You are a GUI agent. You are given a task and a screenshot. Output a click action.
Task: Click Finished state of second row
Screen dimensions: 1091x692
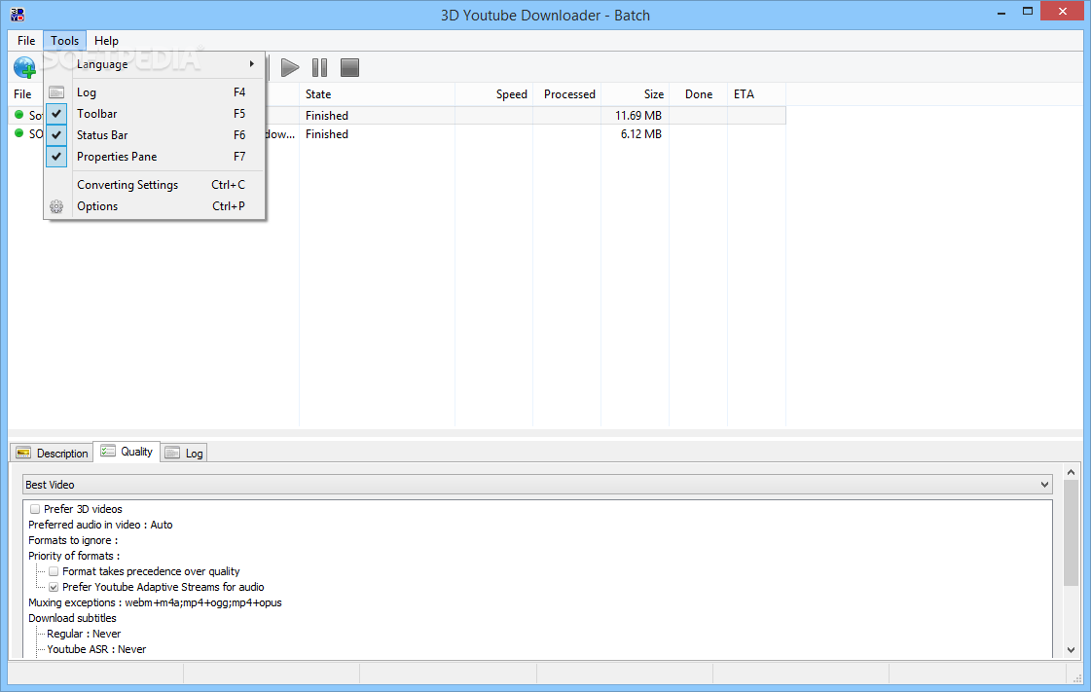(x=327, y=134)
